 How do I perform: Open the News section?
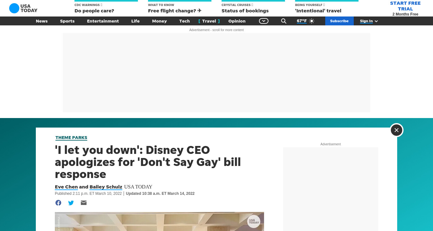tap(42, 21)
